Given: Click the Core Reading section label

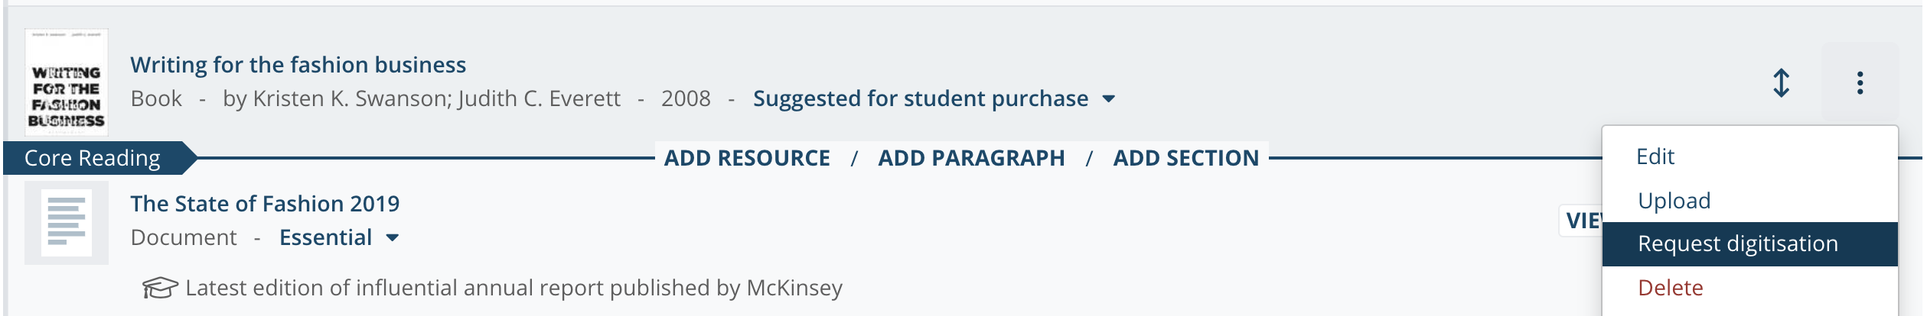Looking at the screenshot, I should 93,158.
